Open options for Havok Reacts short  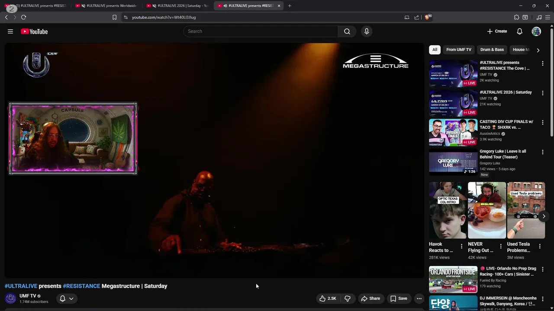(x=461, y=246)
